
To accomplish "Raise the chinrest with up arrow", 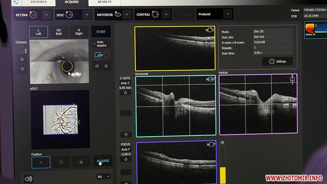I will 22,60.
